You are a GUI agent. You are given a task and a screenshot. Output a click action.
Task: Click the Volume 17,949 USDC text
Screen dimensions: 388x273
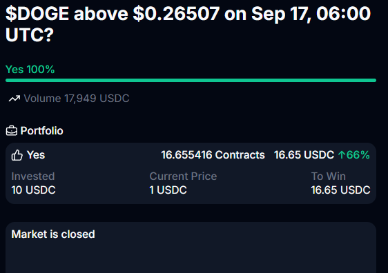point(77,99)
